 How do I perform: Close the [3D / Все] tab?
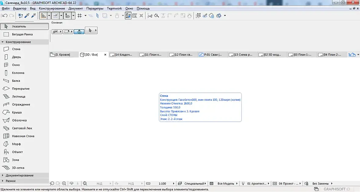(x=105, y=55)
